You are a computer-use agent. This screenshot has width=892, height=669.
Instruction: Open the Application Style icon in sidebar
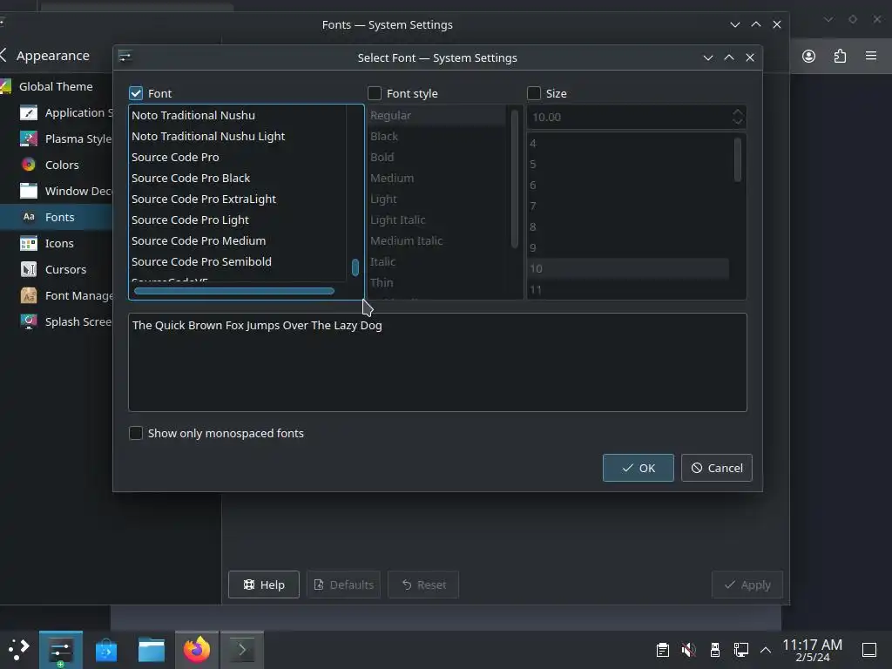pyautogui.click(x=29, y=112)
